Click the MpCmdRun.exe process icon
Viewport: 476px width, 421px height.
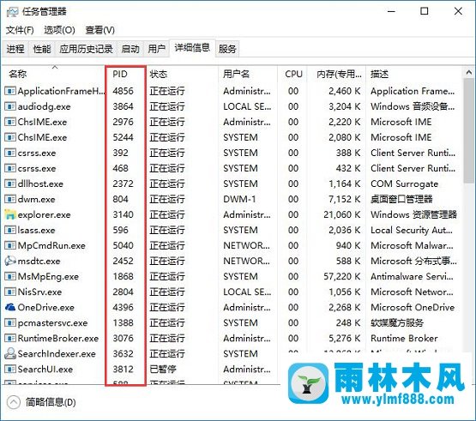click(10, 245)
